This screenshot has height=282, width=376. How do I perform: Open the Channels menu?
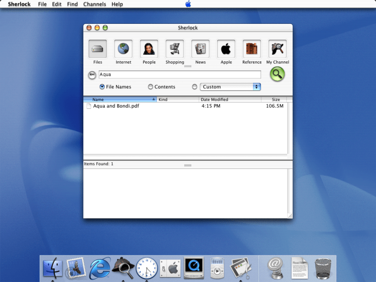tap(94, 4)
